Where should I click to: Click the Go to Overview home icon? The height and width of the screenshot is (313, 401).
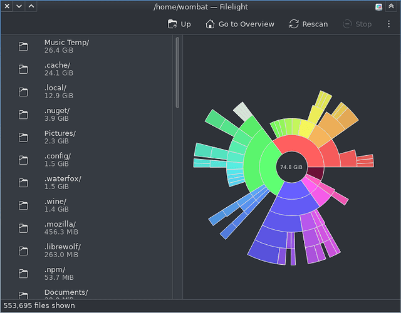pyautogui.click(x=211, y=24)
